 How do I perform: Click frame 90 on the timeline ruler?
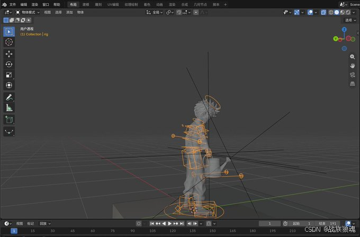tap(132, 231)
